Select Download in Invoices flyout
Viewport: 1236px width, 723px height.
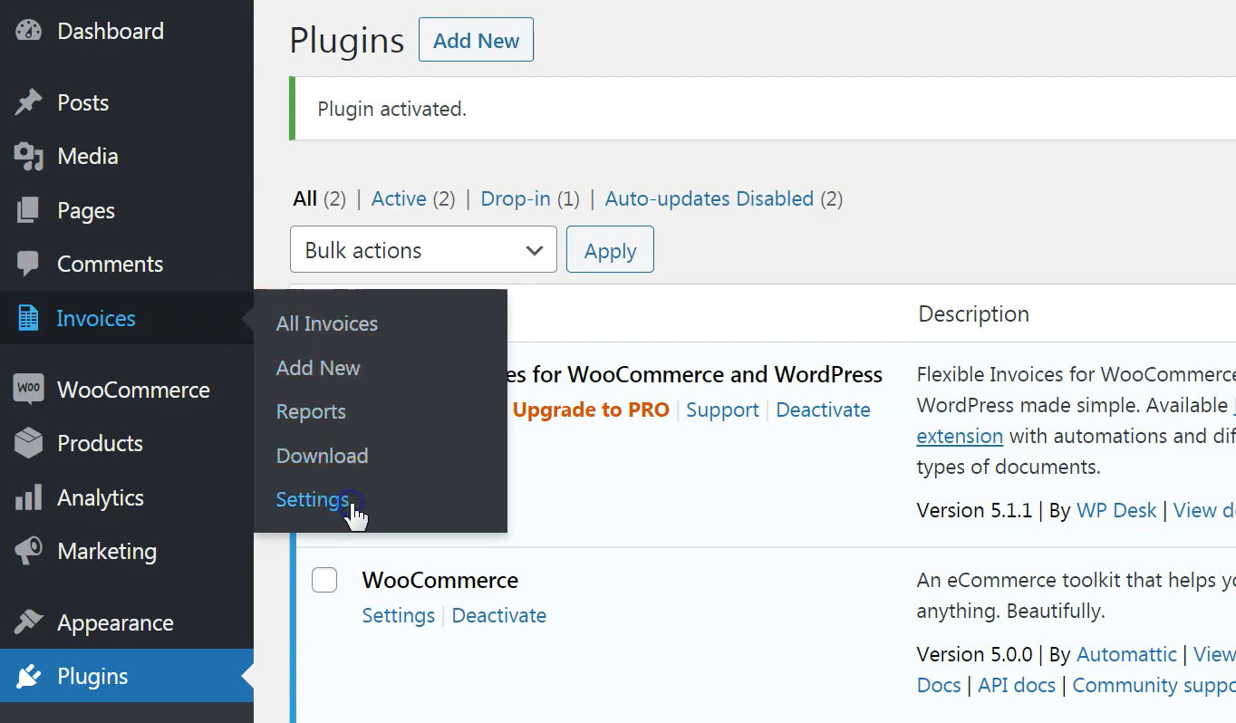tap(322, 456)
